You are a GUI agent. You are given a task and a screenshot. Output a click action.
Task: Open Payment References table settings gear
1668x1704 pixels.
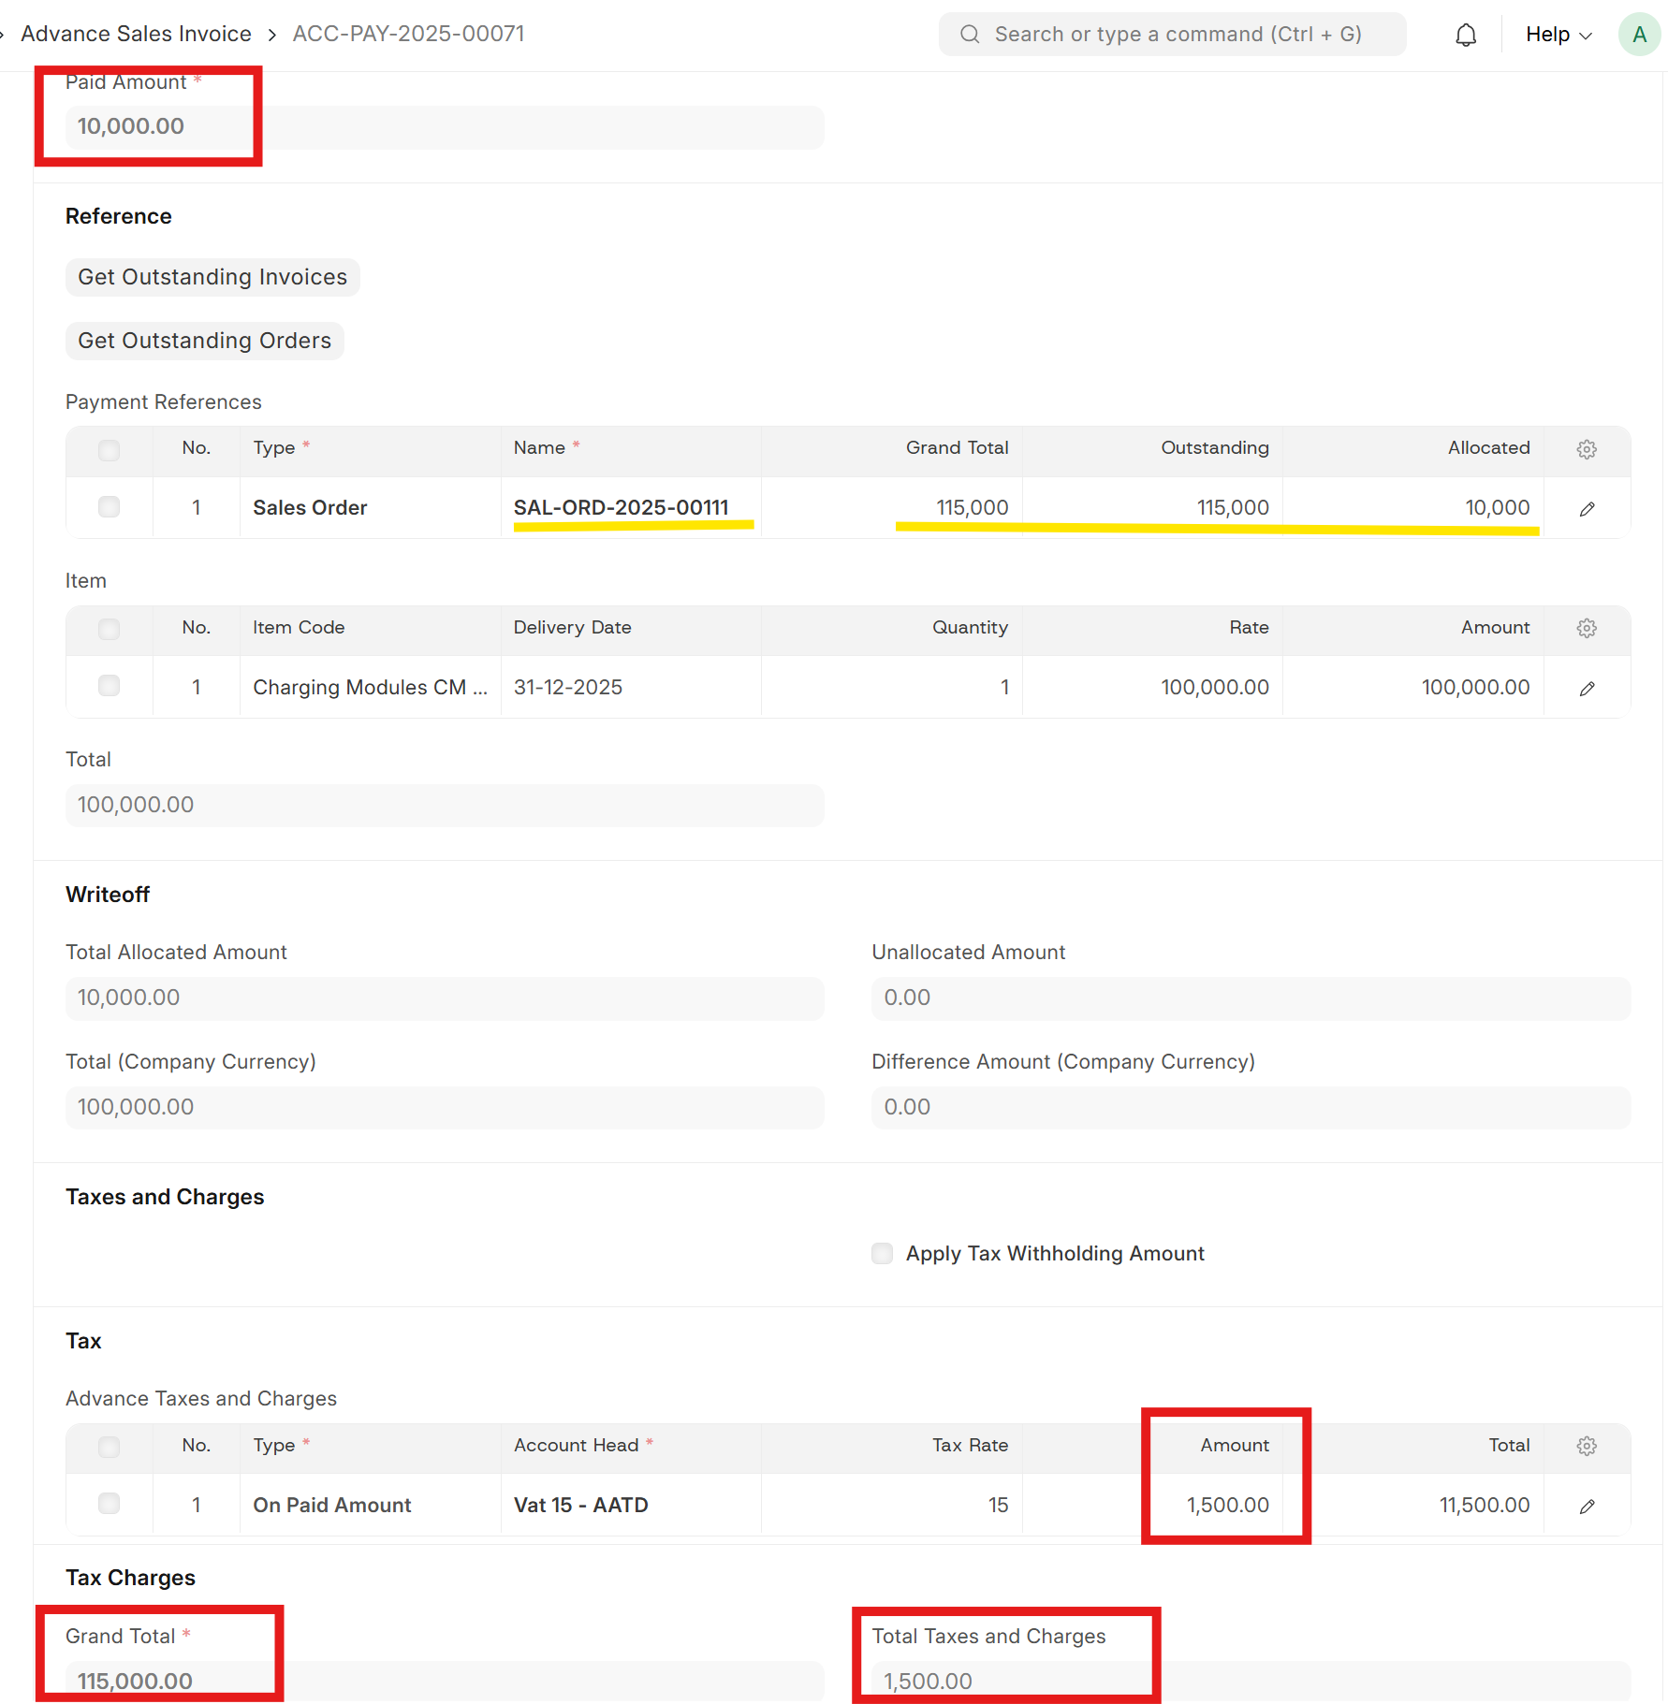click(x=1587, y=449)
